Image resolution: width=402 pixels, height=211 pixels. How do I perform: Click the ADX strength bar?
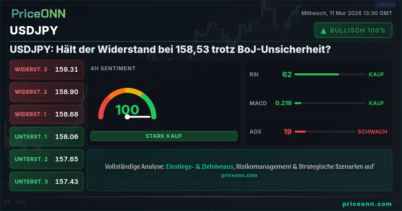coord(324,132)
